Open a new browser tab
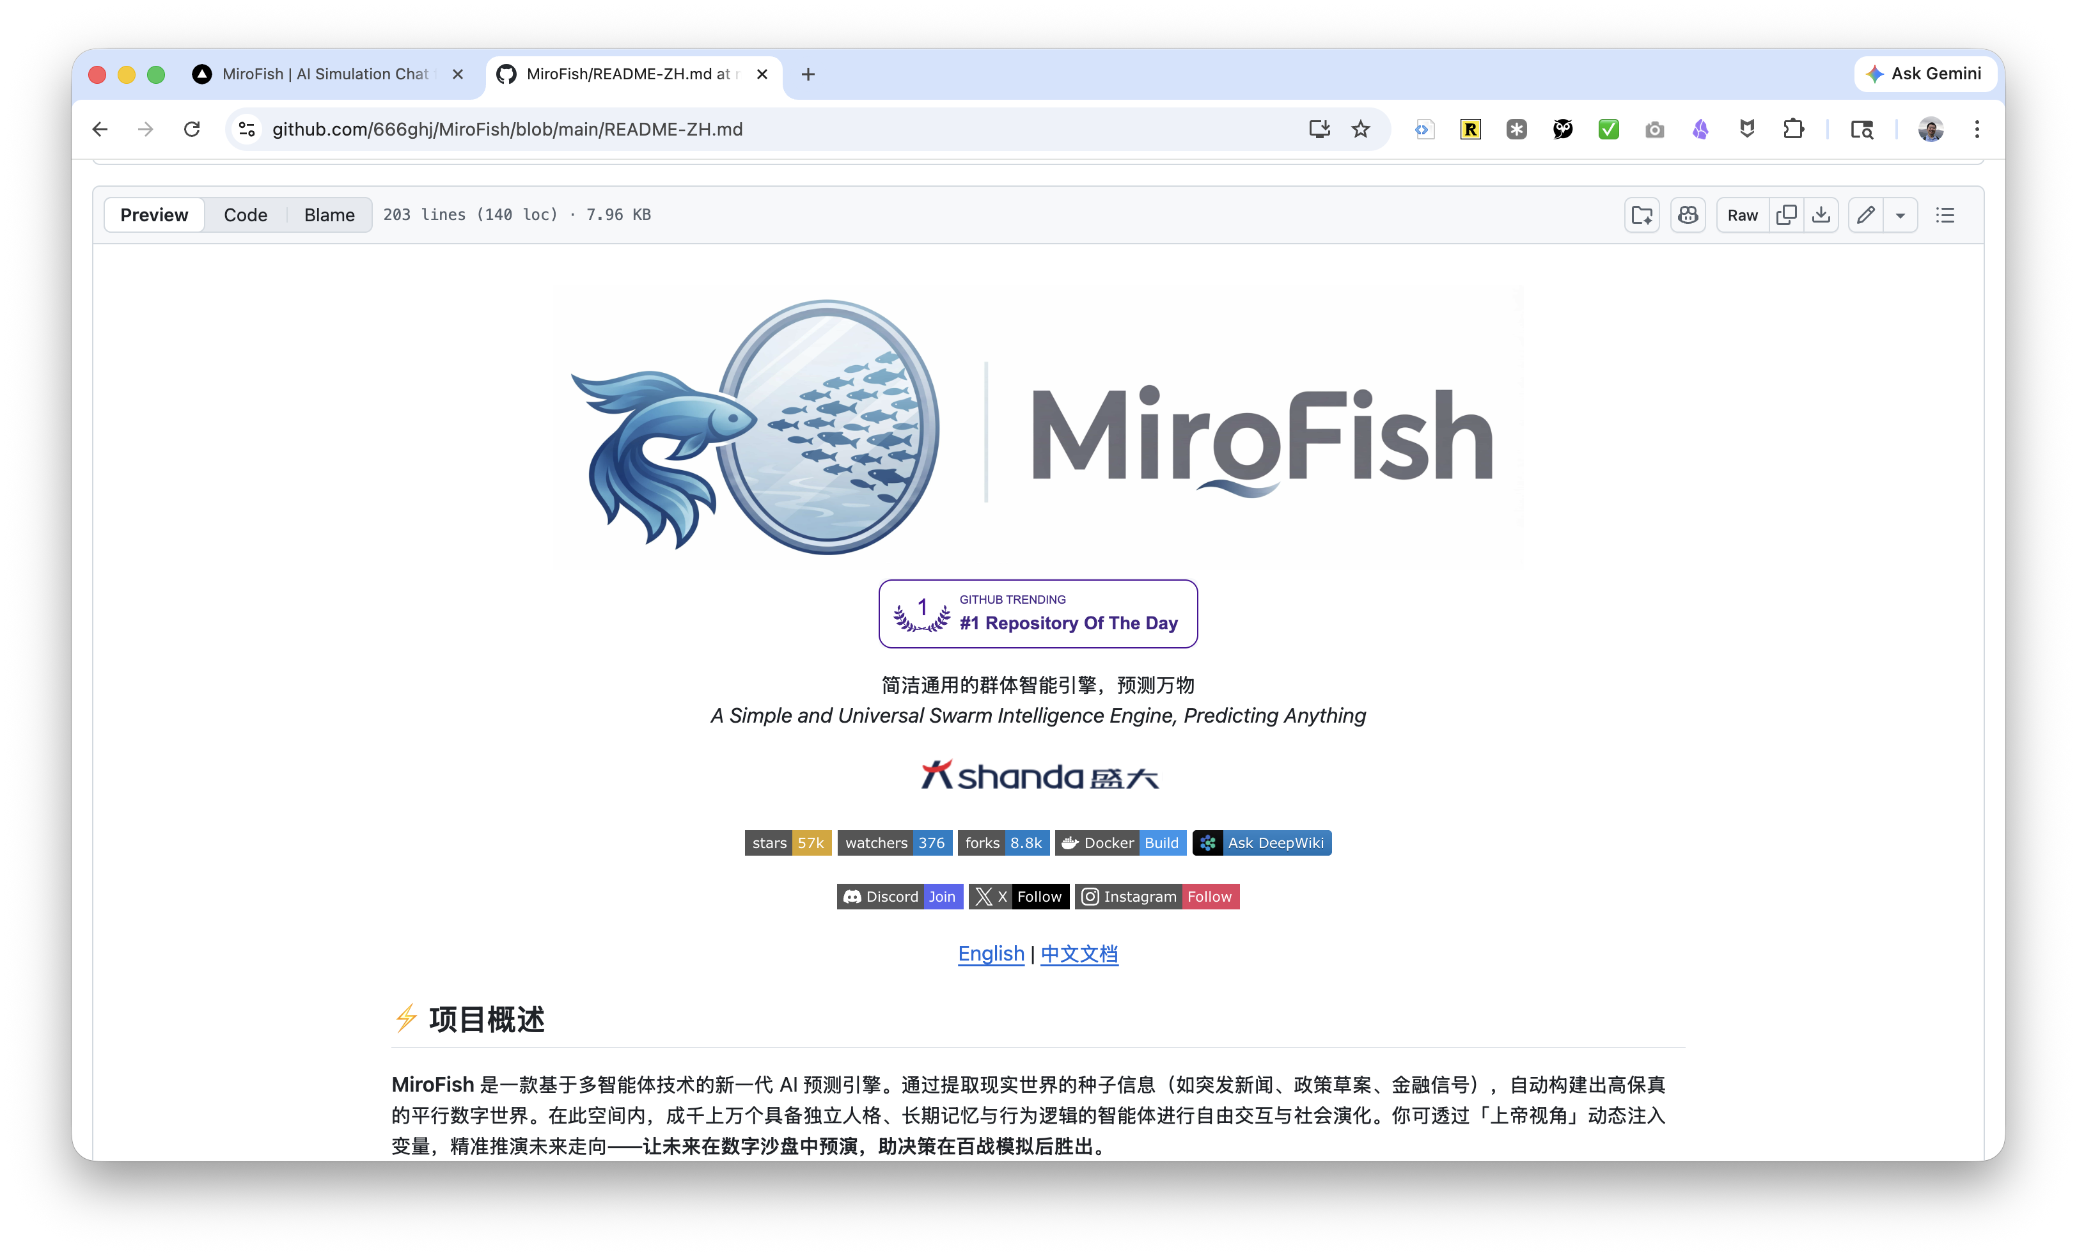 808,74
